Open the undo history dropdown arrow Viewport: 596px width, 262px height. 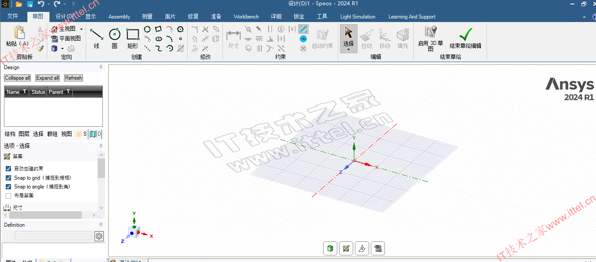click(x=48, y=4)
